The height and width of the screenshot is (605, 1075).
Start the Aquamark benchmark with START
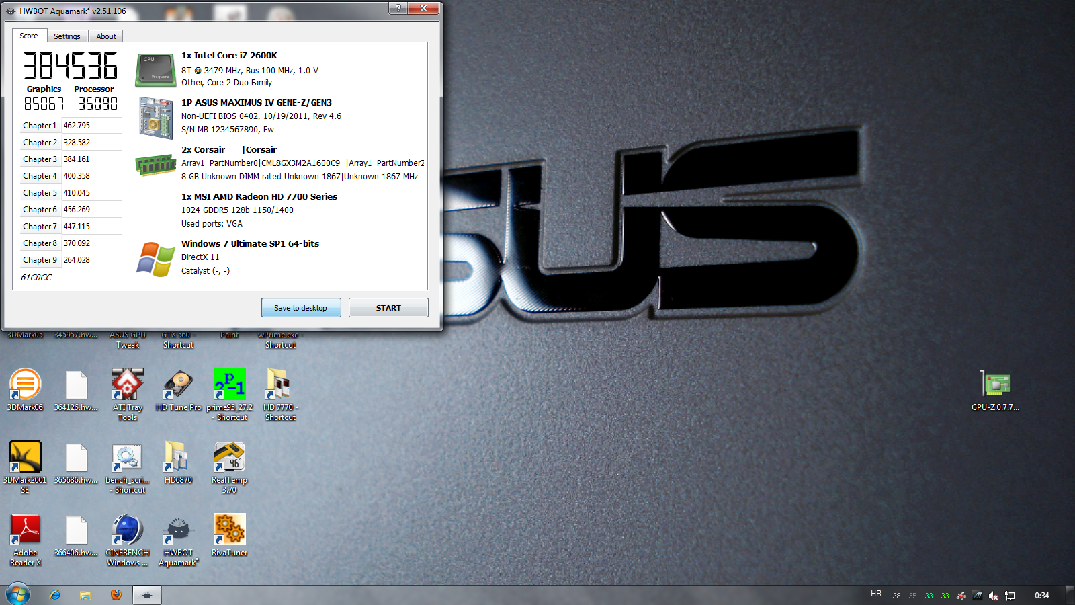[388, 308]
